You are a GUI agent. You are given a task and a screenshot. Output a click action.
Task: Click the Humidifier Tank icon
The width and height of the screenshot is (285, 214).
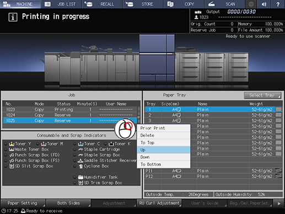tap(80, 177)
